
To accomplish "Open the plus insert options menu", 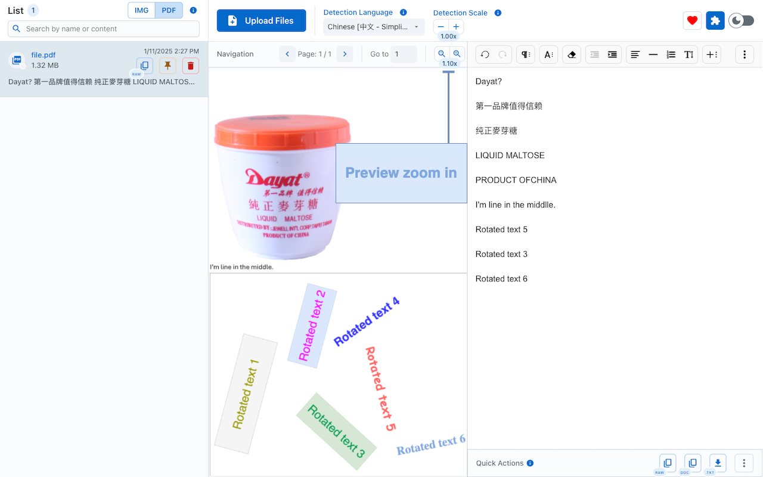I will click(712, 54).
